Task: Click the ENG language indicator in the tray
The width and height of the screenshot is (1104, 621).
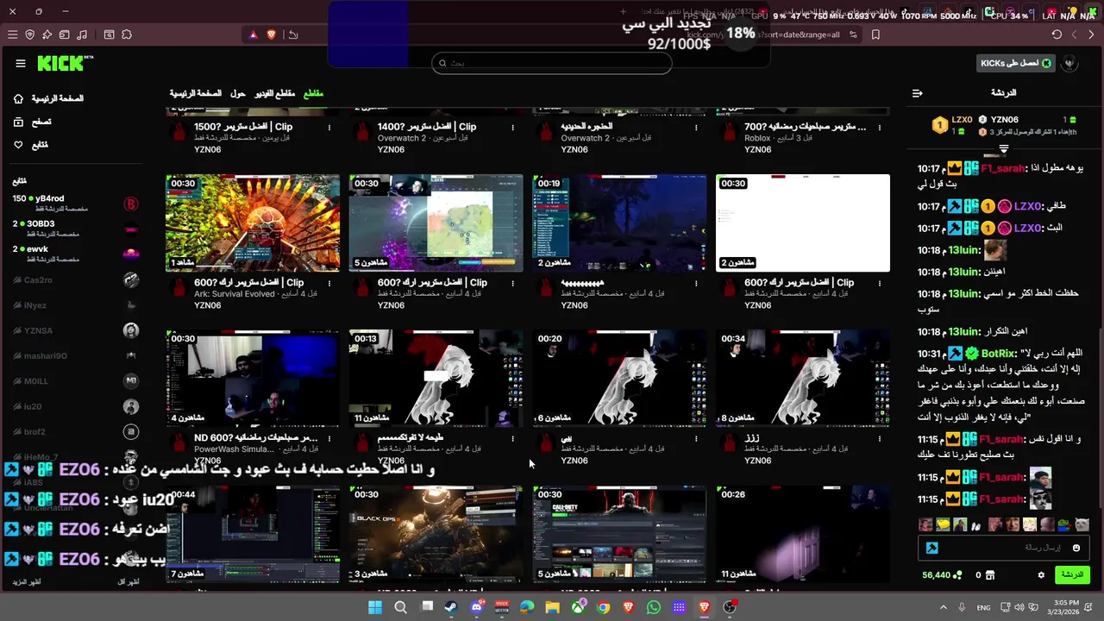Action: click(x=983, y=607)
